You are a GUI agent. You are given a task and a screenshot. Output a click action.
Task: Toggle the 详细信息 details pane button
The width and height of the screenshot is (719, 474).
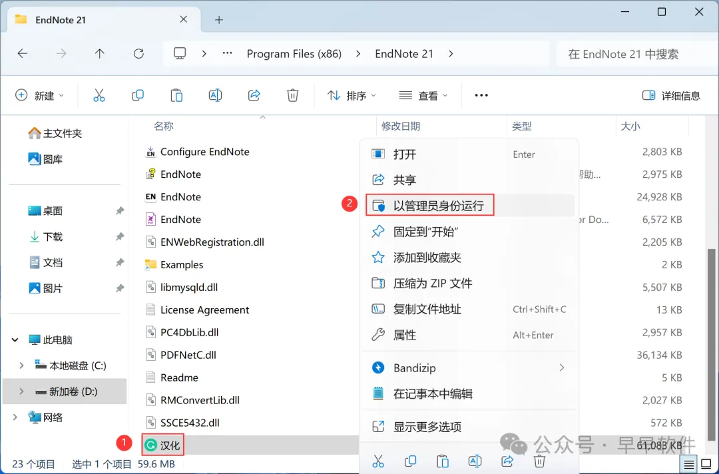671,95
